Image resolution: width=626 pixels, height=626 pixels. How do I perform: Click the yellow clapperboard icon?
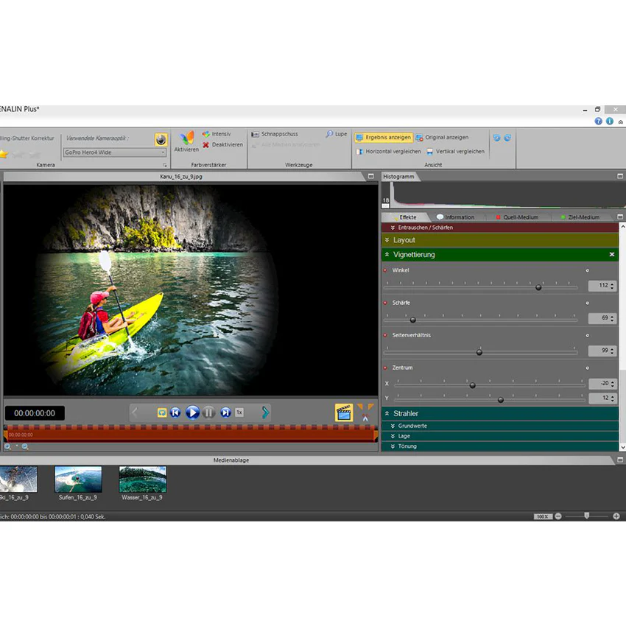point(344,412)
